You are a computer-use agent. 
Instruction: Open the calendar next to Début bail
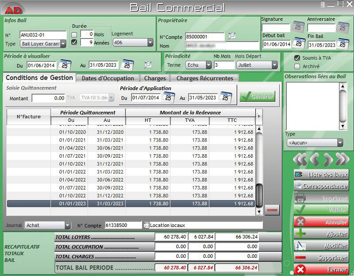click(x=299, y=44)
